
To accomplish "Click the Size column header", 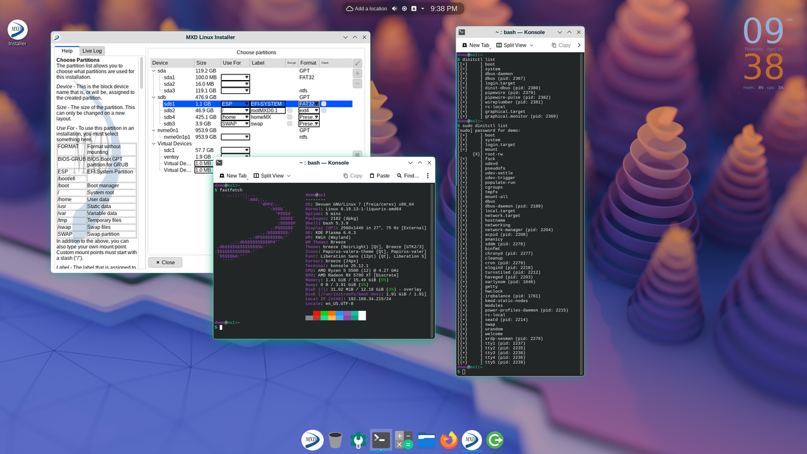I will click(x=207, y=63).
